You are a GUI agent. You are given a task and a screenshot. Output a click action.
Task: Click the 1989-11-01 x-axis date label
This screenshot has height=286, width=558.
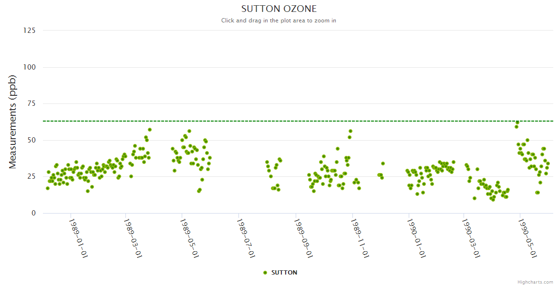pyautogui.click(x=360, y=238)
